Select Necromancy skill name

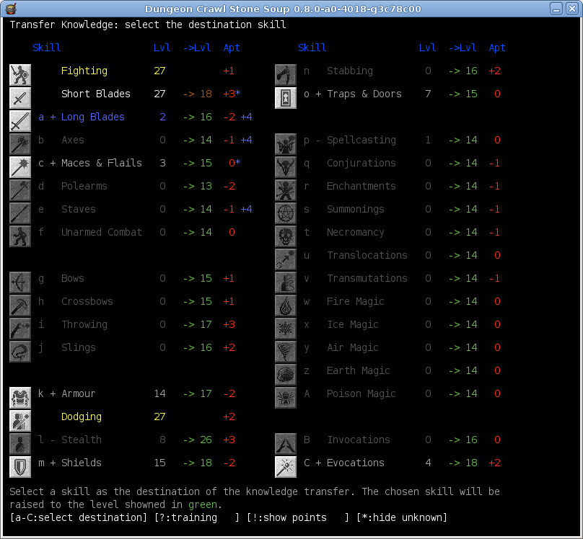[x=356, y=232]
